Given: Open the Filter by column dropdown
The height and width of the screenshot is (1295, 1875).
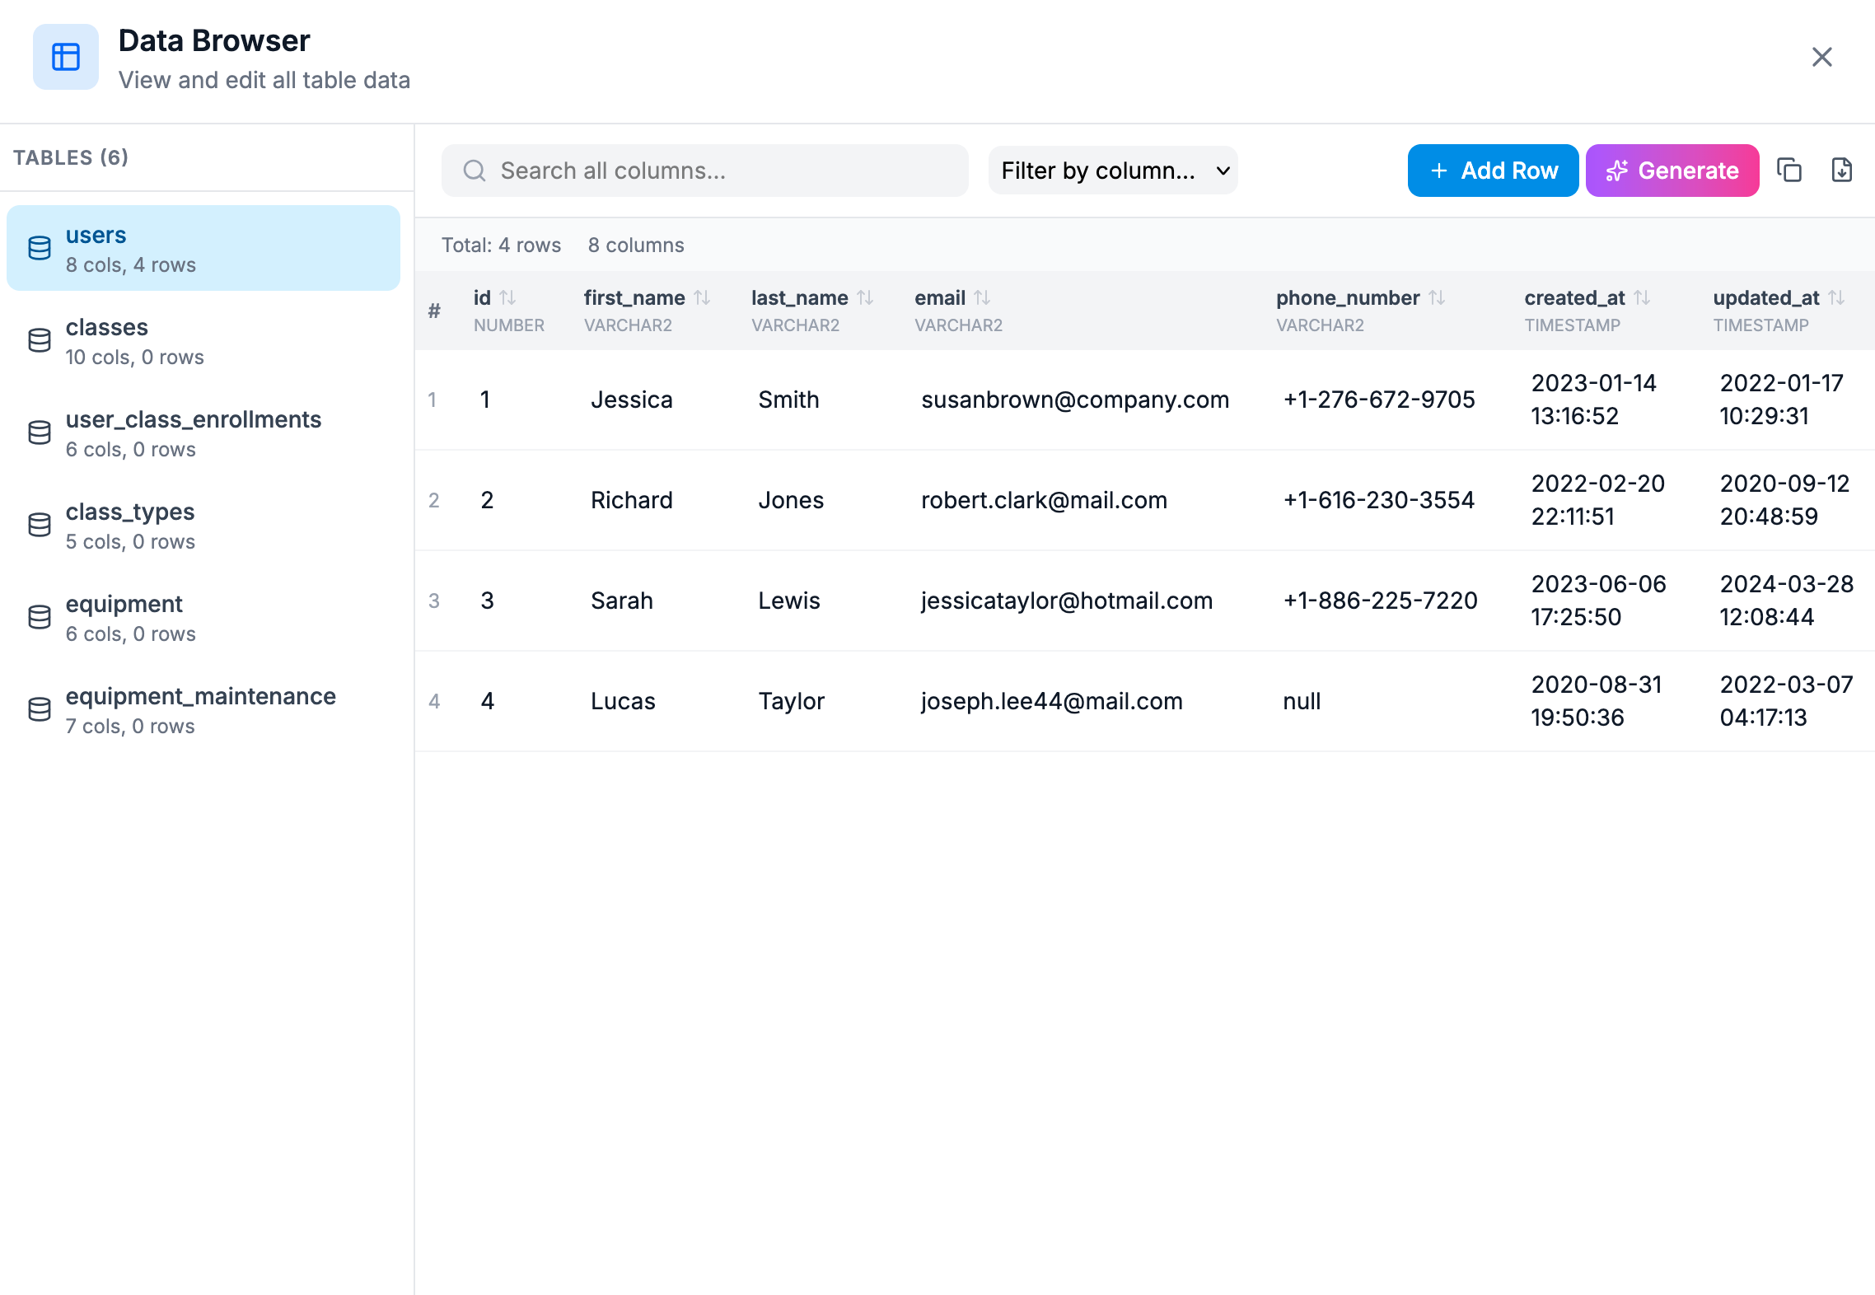Looking at the screenshot, I should tap(1112, 171).
